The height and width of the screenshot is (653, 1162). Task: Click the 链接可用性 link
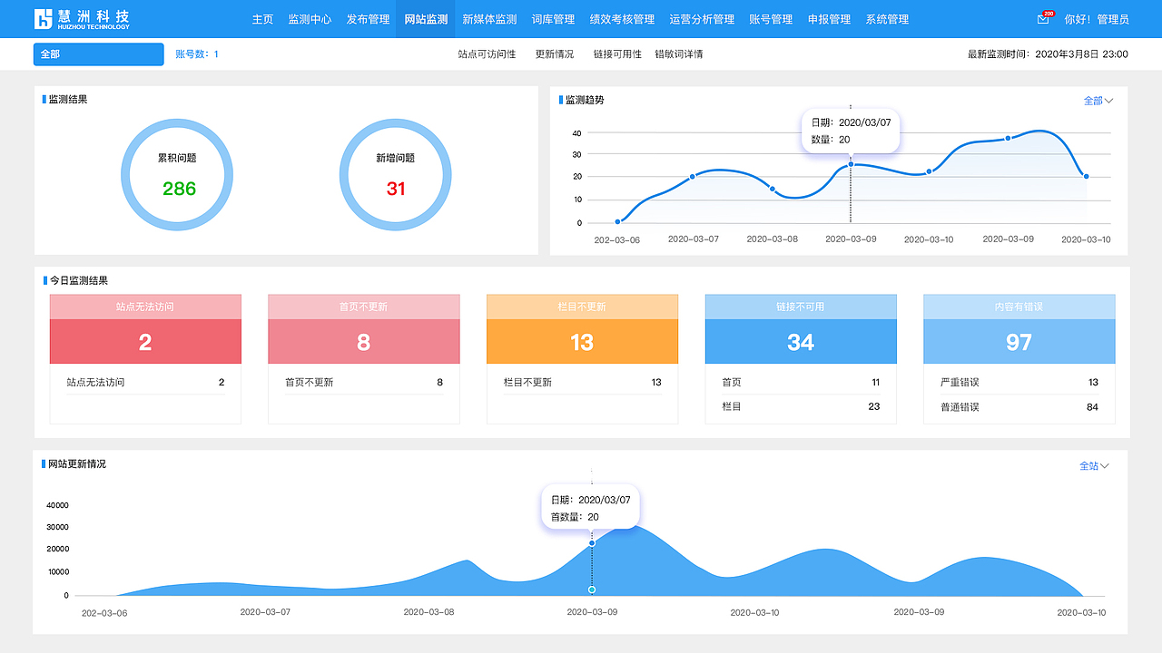pos(617,54)
